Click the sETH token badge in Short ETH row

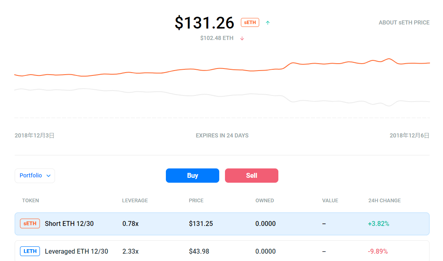point(30,223)
